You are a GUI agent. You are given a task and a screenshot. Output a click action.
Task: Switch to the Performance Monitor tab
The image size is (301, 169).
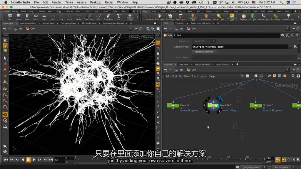[x=200, y=23]
